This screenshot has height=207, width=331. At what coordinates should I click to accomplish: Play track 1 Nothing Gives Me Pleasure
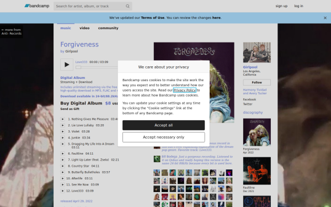[62, 119]
